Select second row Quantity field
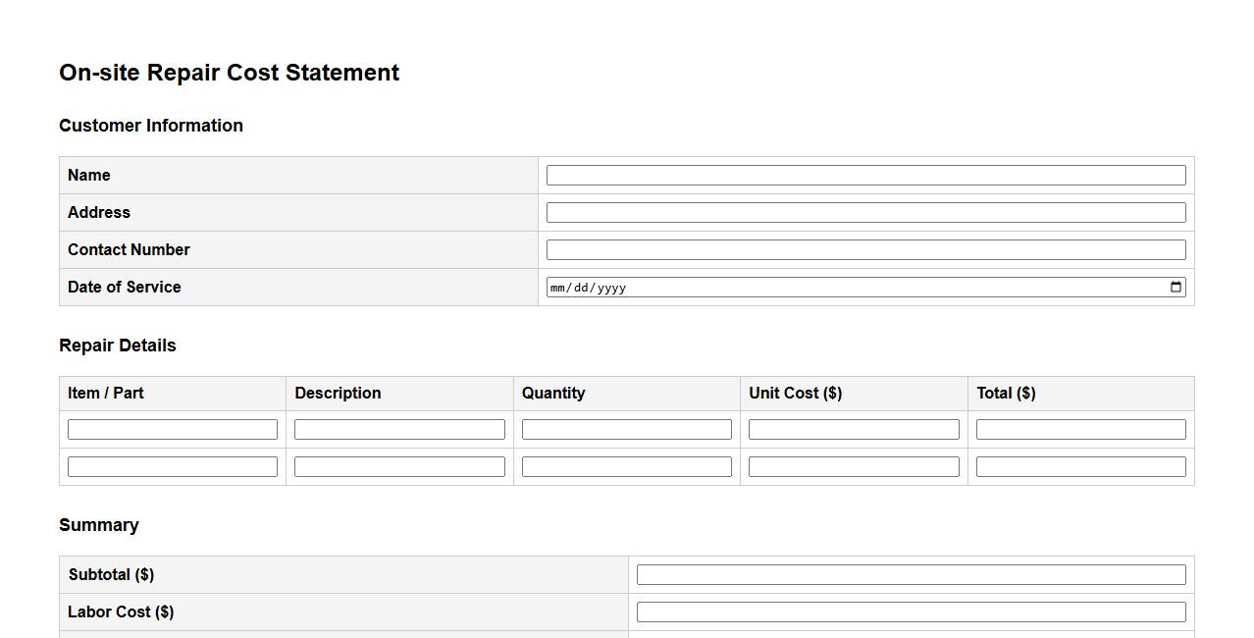 click(626, 467)
